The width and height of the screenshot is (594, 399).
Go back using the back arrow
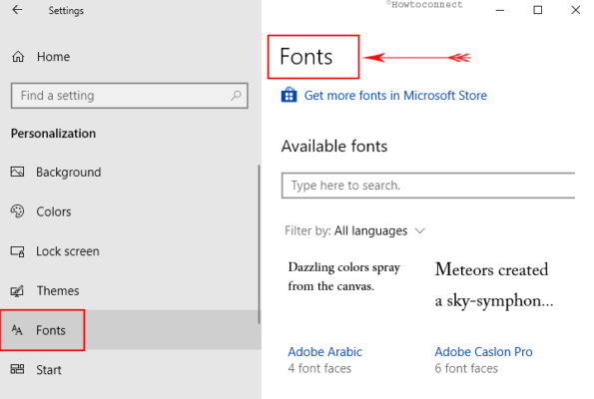click(x=17, y=10)
